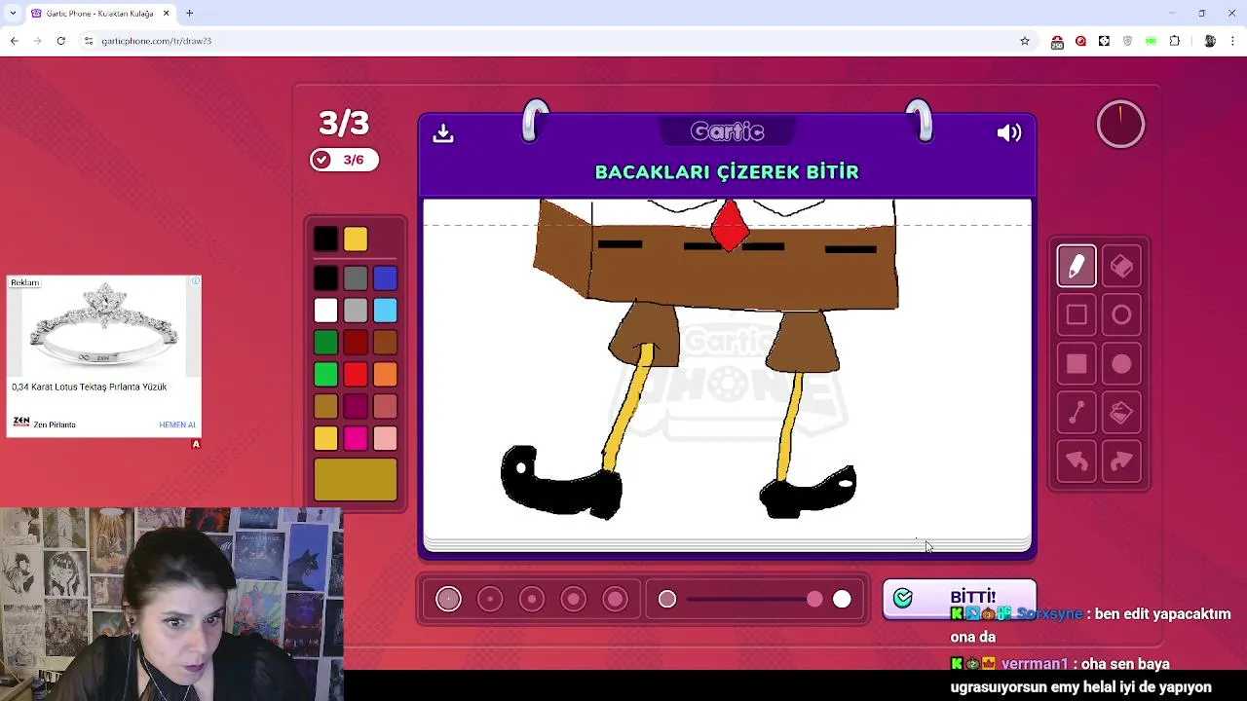The width and height of the screenshot is (1247, 701).
Task: Choose the bright green palette color
Action: (326, 375)
